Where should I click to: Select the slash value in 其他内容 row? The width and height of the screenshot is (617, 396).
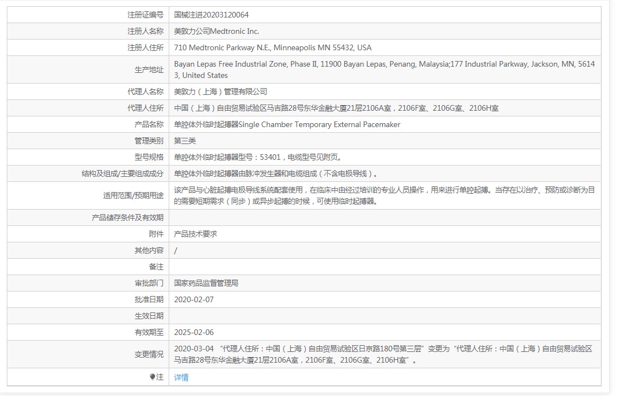point(175,251)
